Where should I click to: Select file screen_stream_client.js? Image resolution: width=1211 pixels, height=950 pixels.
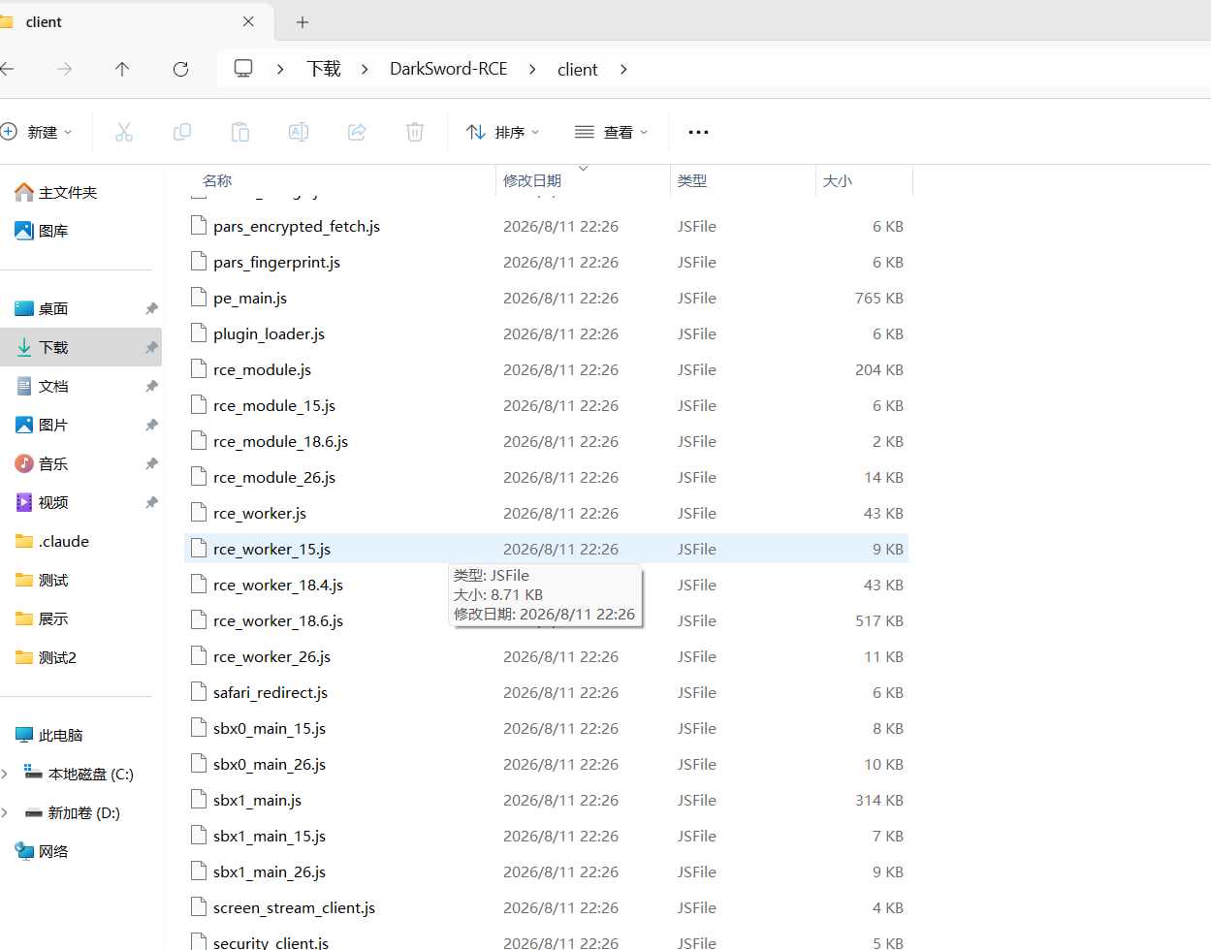pyautogui.click(x=546, y=907)
